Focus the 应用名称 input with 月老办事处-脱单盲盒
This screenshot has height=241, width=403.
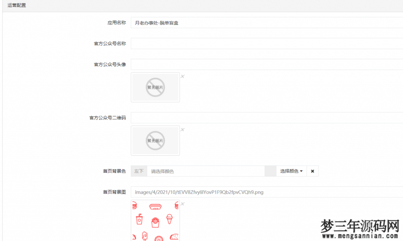[x=197, y=22]
